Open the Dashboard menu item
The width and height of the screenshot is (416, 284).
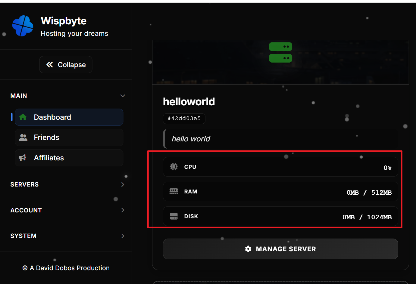point(69,117)
